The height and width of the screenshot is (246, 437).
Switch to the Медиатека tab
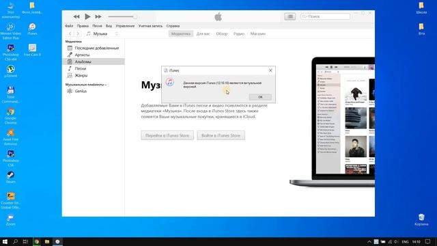tap(180, 33)
